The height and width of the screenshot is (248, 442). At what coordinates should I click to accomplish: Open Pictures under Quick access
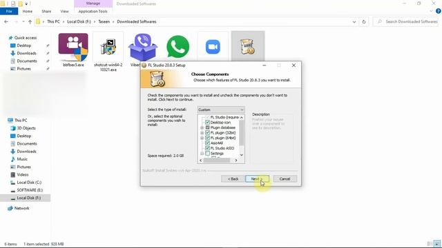pos(24,69)
